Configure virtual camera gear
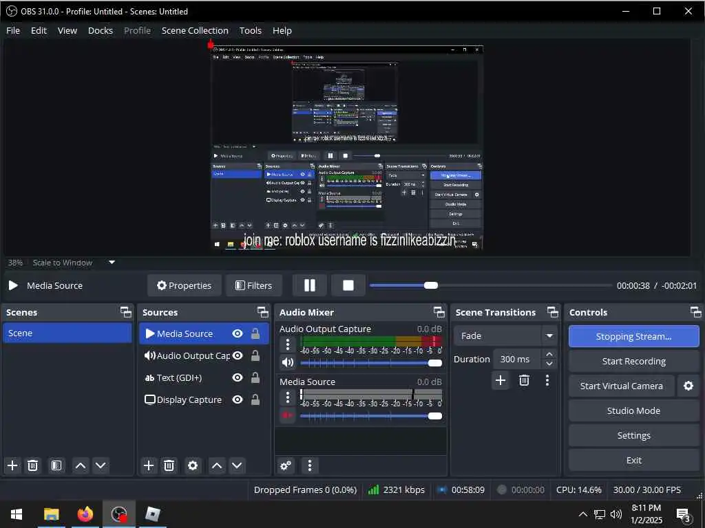This screenshot has width=705, height=528. tap(688, 386)
